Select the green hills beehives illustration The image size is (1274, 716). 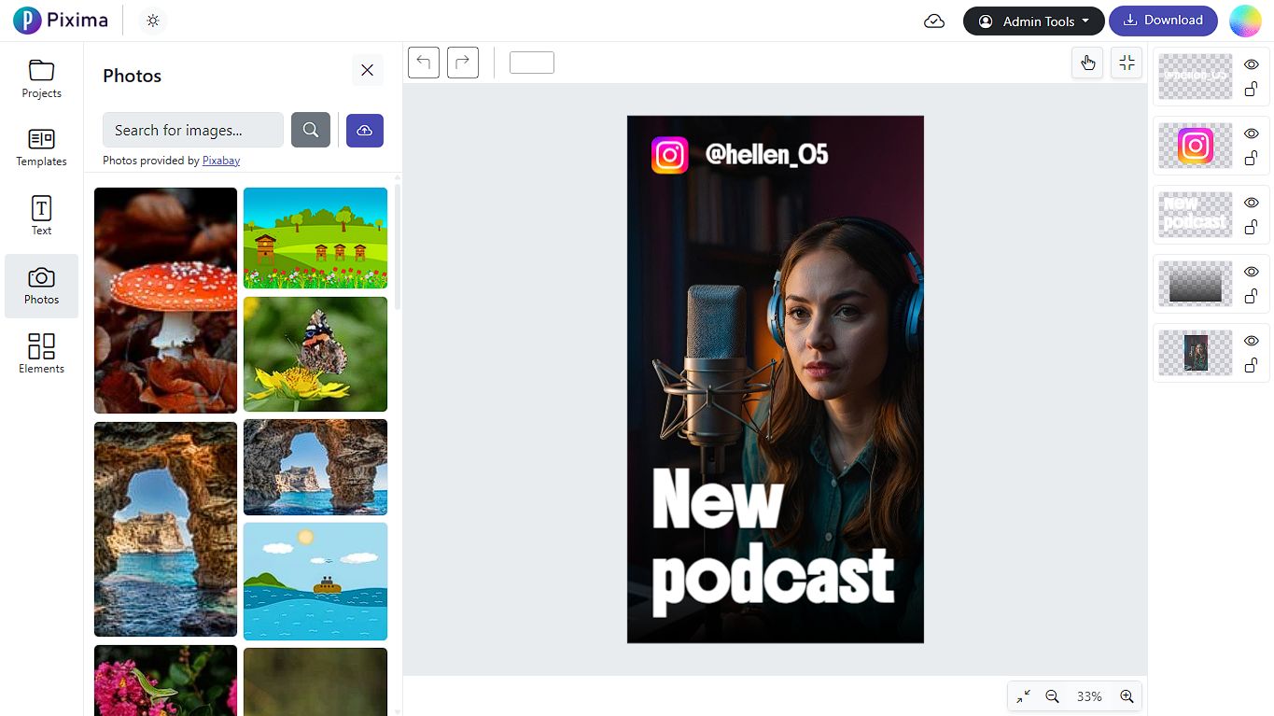315,238
